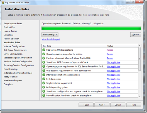Screen dimensions: 147x113
Task: Go back with the Back button
Action: tap(86, 105)
